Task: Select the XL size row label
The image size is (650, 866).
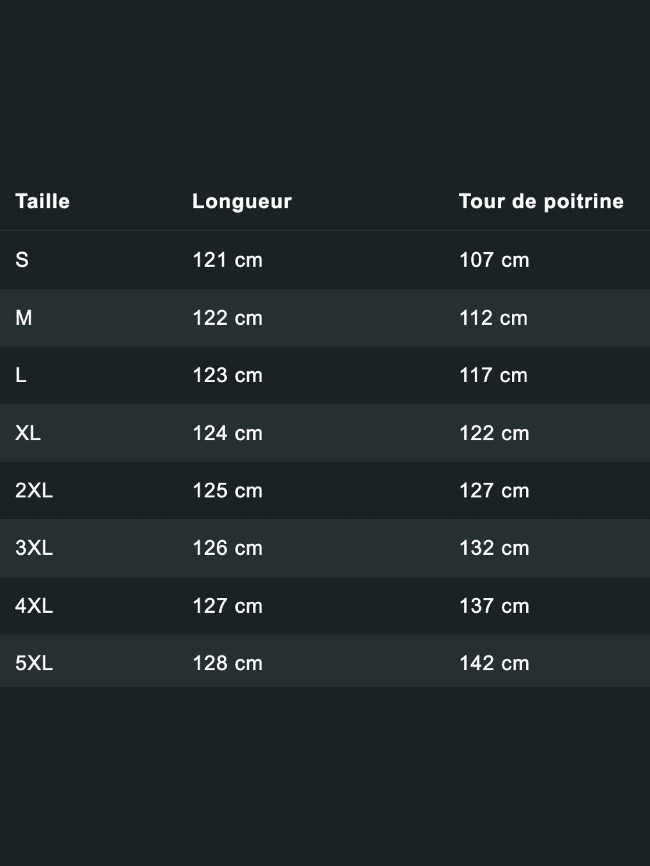Action: [28, 433]
